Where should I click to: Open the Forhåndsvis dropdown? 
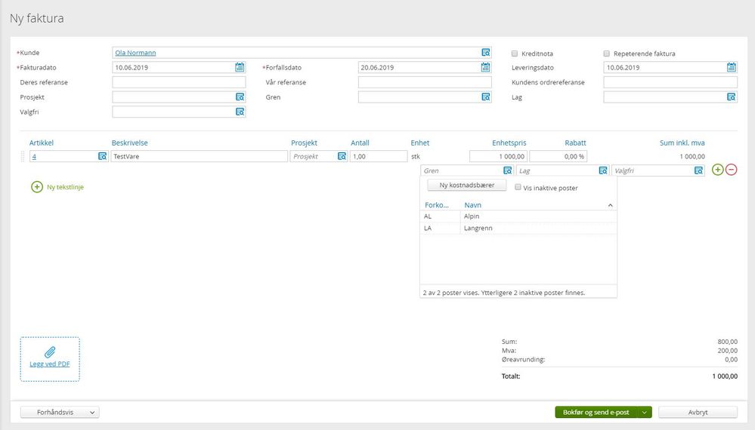coord(60,412)
